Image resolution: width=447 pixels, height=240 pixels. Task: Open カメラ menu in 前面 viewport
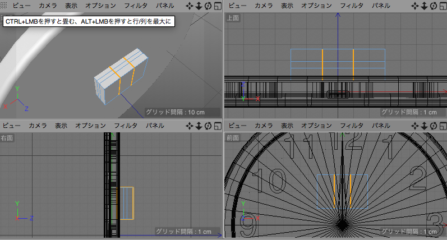click(264, 126)
